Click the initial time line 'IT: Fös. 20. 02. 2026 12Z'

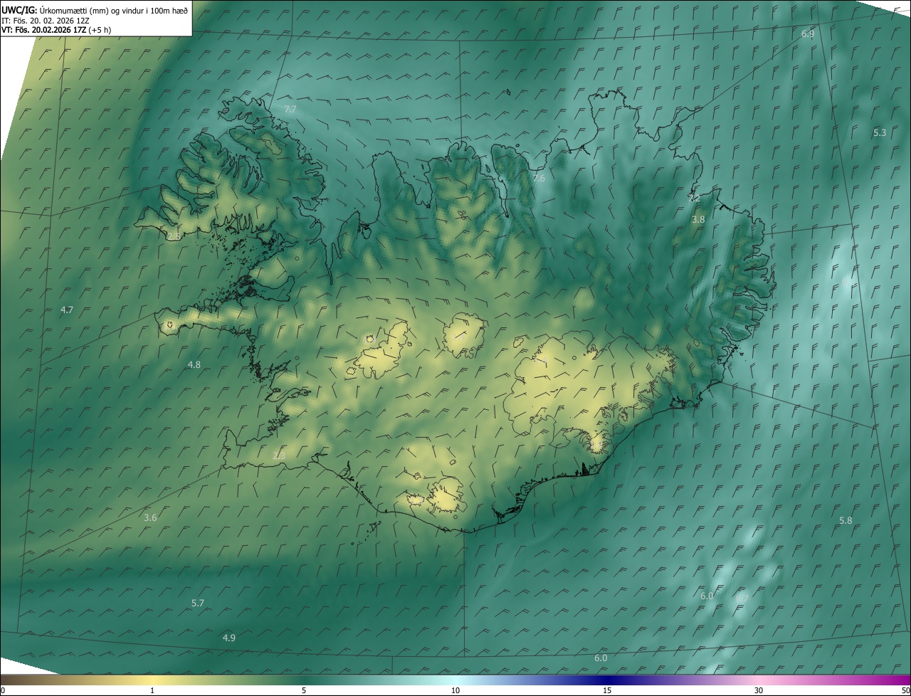(46, 20)
